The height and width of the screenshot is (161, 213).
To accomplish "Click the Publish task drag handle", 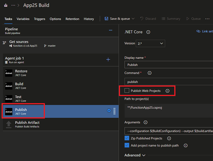I will 114,111.
